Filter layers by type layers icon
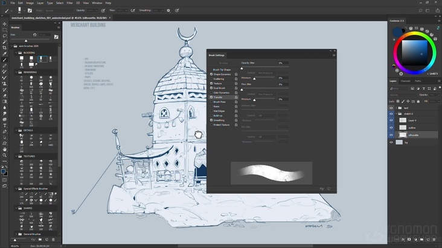The width and height of the screenshot is (442, 248). pos(424,88)
